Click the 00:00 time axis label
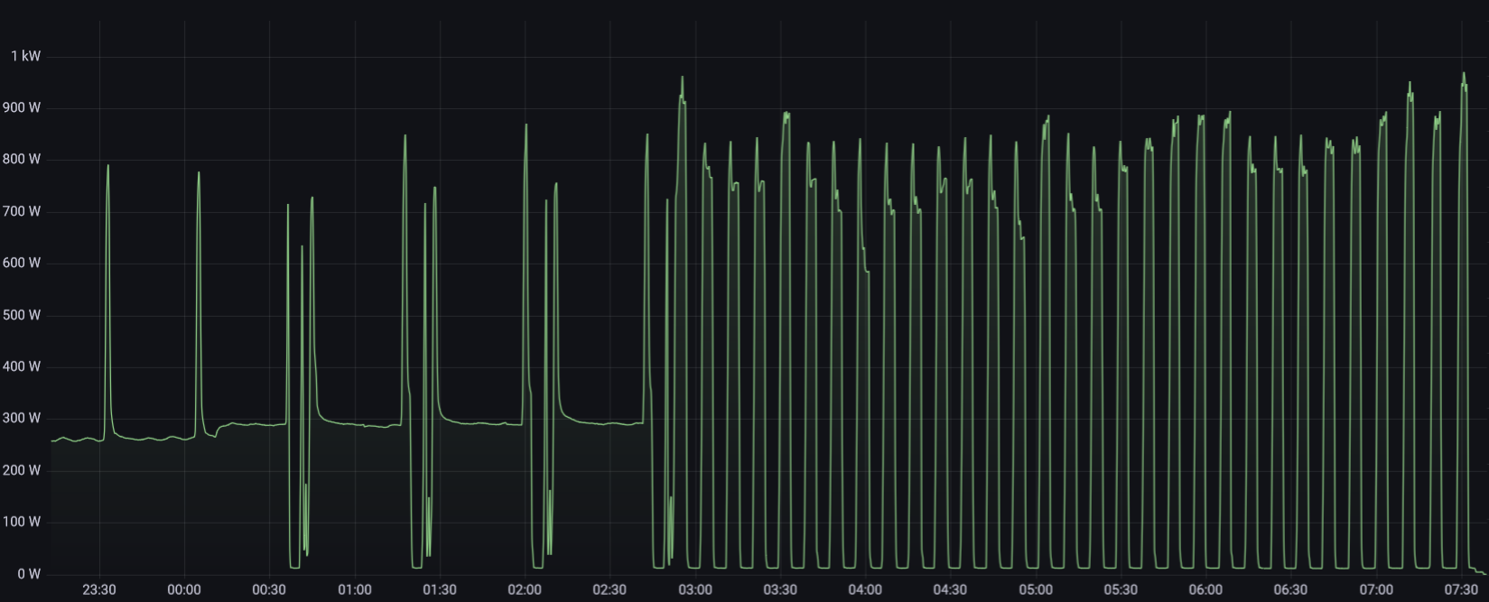Screen dimensions: 1489x602 [x=184, y=589]
